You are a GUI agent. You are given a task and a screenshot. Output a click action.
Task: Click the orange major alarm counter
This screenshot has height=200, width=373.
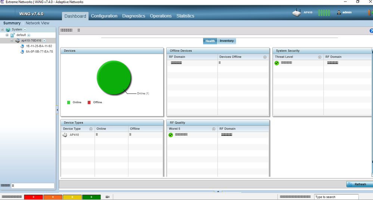pyautogui.click(x=53, y=197)
